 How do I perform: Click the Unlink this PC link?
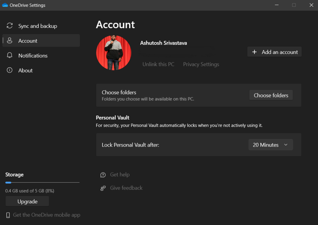click(x=158, y=64)
